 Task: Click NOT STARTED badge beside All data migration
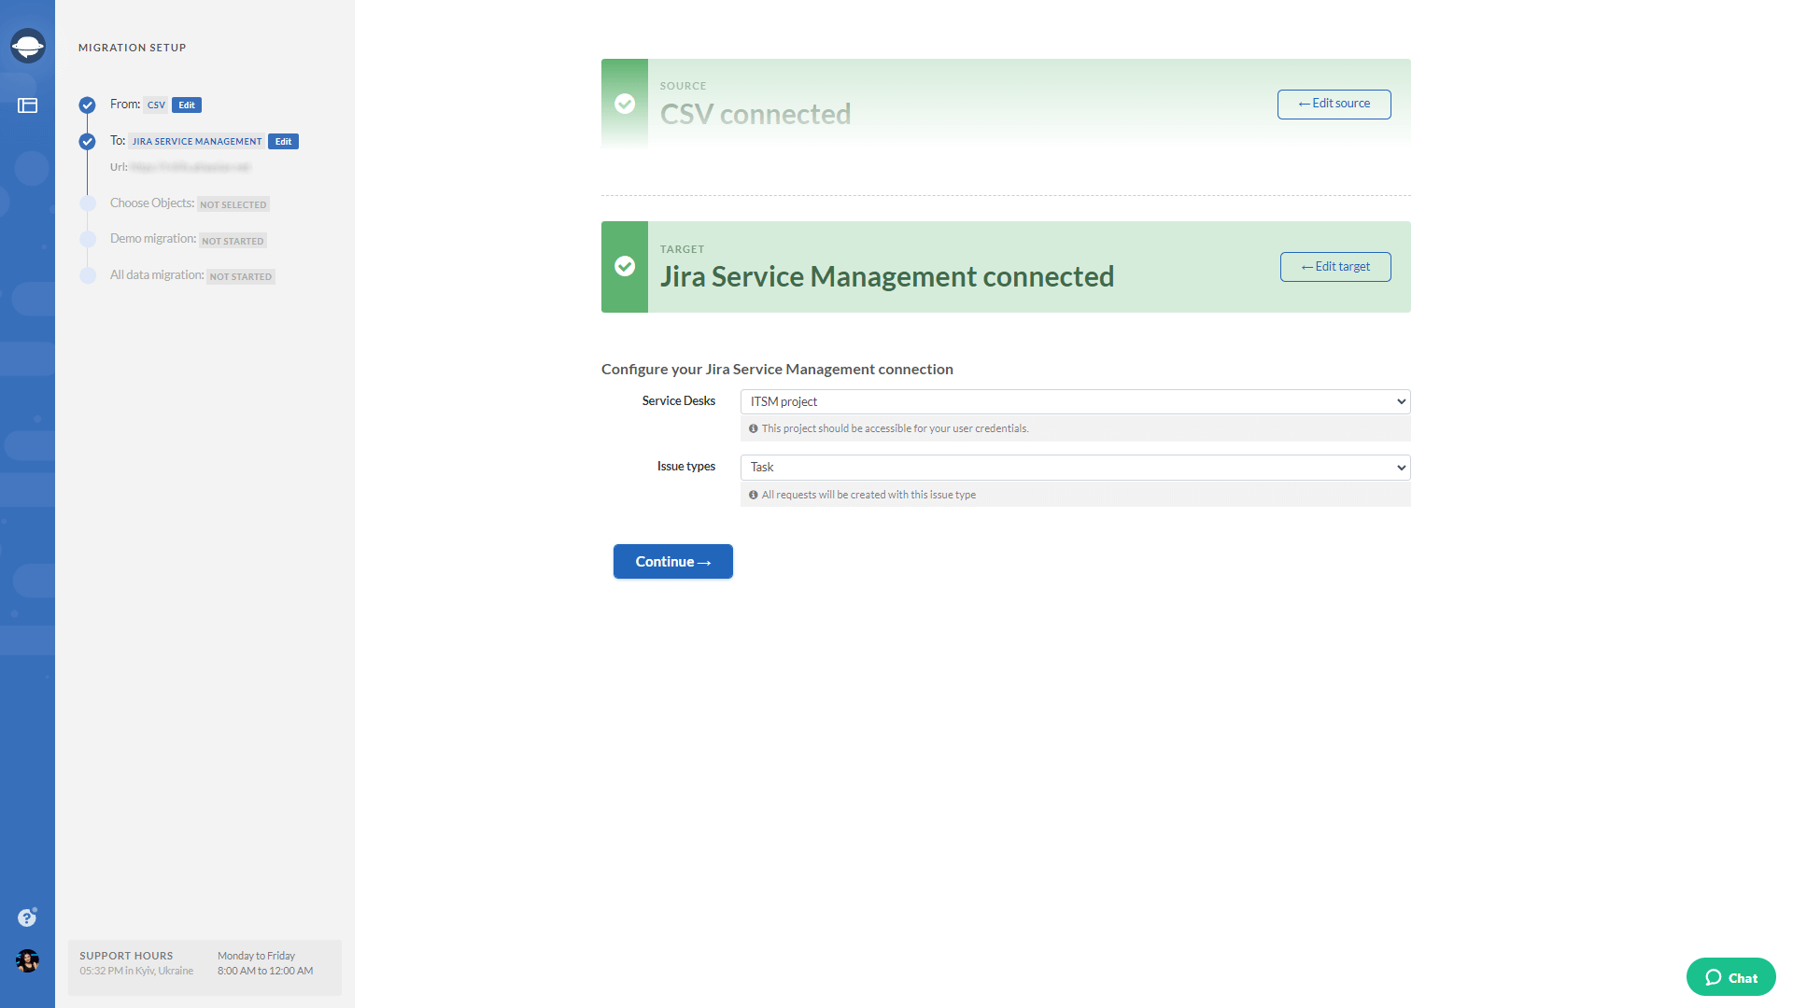point(240,276)
